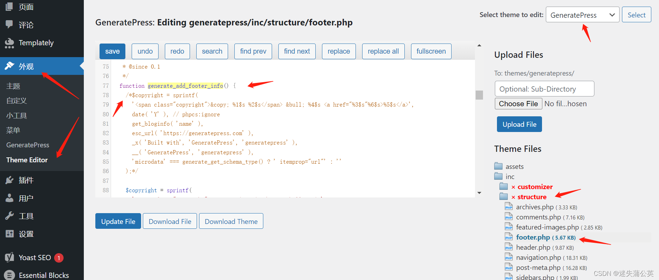Click the undo editor button
659x280 pixels.
click(x=145, y=51)
